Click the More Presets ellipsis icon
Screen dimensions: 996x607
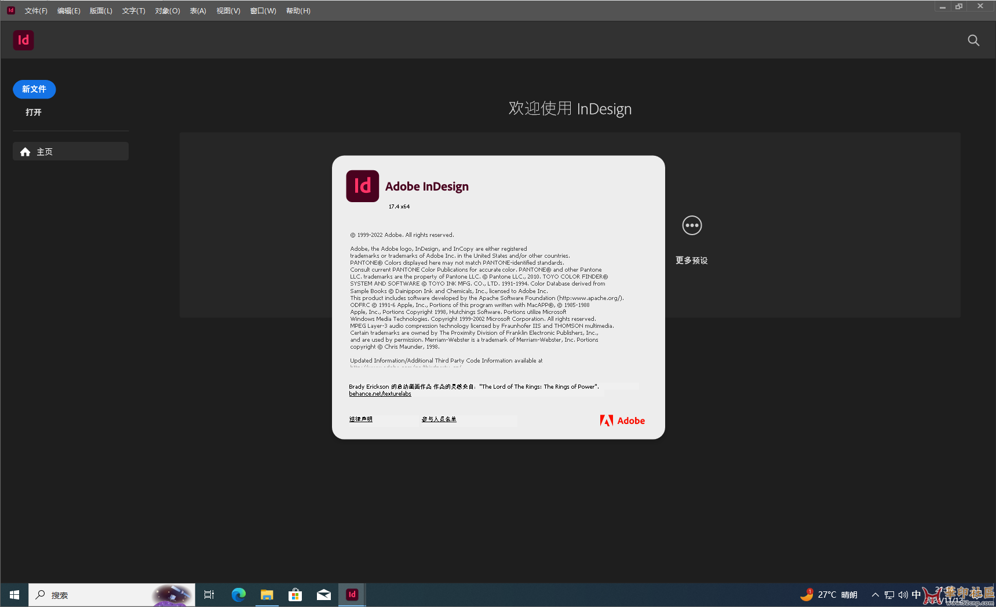click(x=692, y=225)
